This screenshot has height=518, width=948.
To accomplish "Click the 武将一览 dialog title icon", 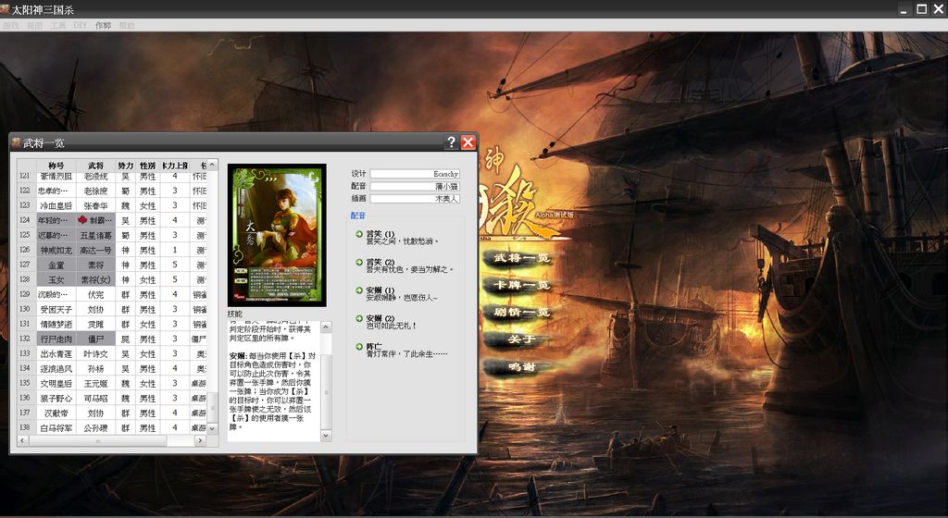I will (x=17, y=142).
